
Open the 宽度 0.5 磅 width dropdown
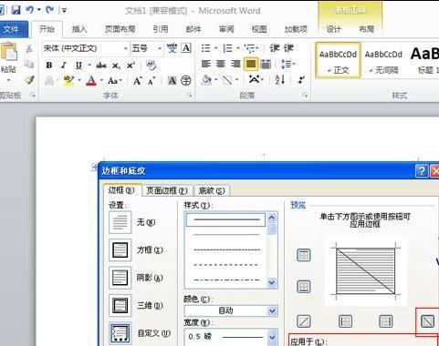click(272, 337)
